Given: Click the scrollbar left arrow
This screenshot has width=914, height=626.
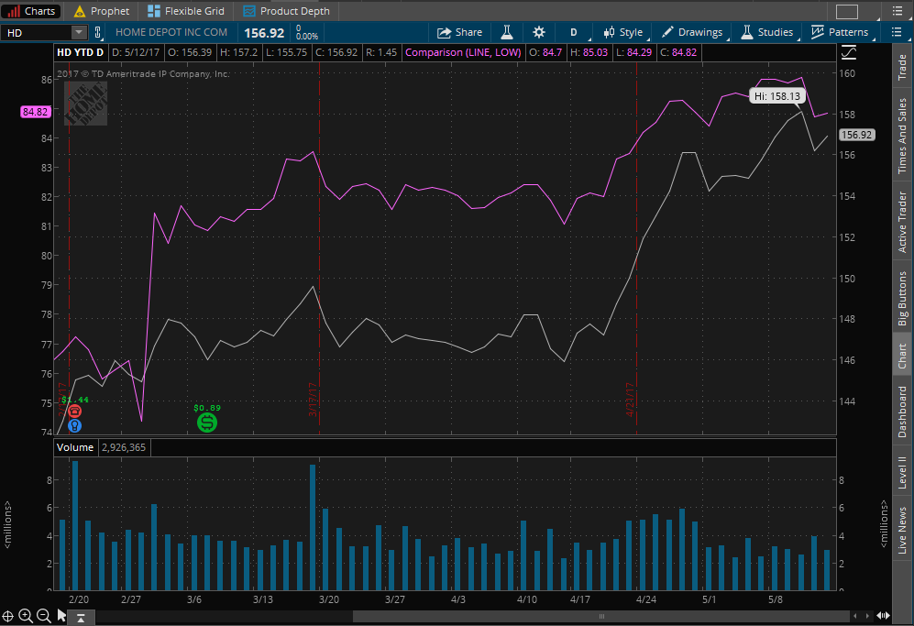Looking at the screenshot, I should 855,616.
